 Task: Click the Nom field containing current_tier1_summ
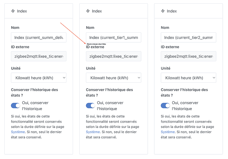113,37
